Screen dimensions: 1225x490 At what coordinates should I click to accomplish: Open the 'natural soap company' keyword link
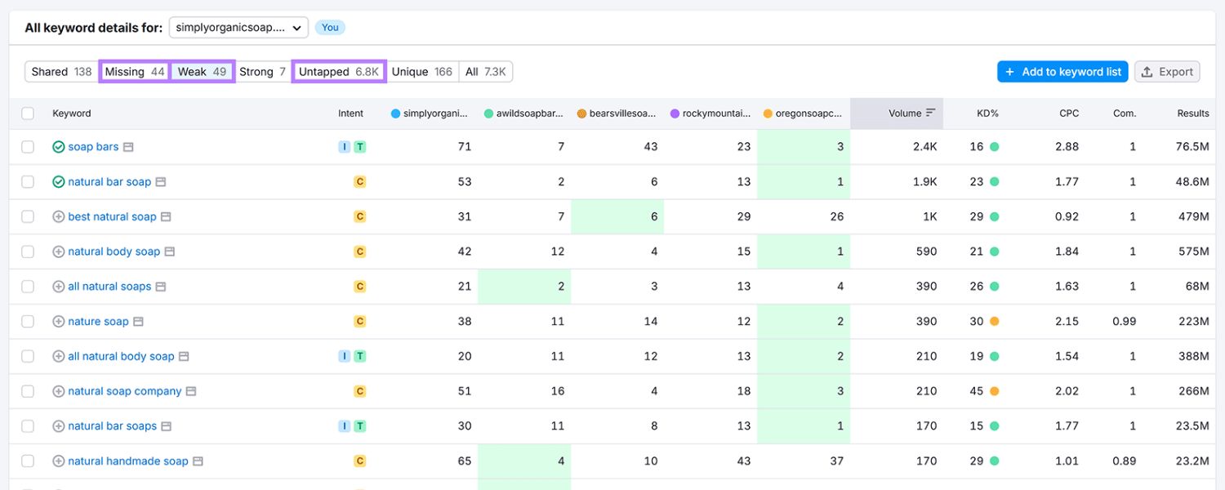pos(124,390)
